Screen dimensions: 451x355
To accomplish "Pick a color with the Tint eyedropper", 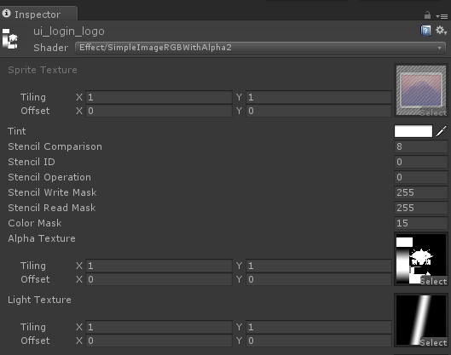I will click(x=442, y=131).
